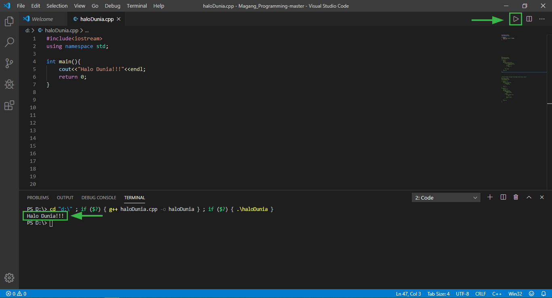
Task: Split the editor to the right
Action: (x=529, y=19)
